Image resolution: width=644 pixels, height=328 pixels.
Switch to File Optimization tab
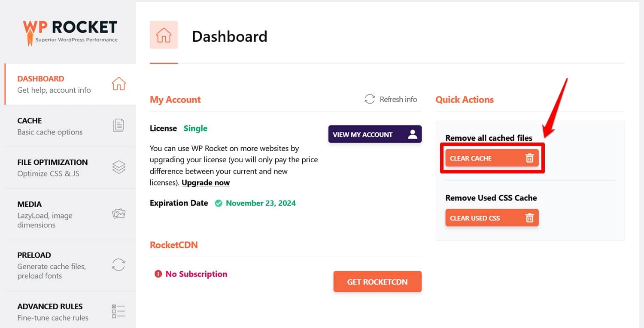[52, 167]
